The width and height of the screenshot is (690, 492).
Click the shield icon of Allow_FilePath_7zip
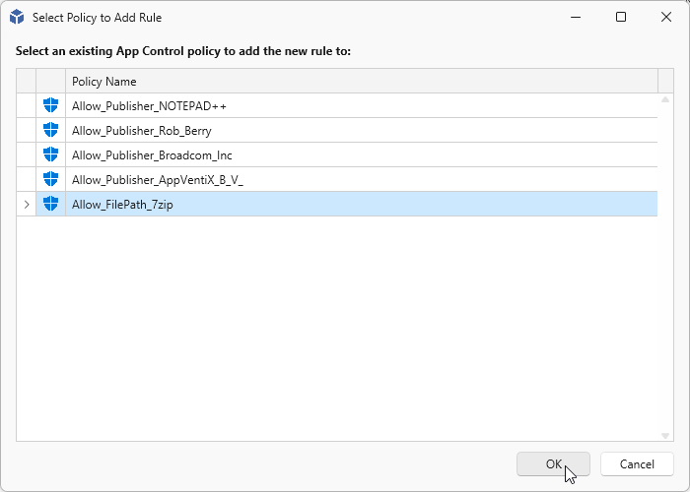pyautogui.click(x=50, y=204)
